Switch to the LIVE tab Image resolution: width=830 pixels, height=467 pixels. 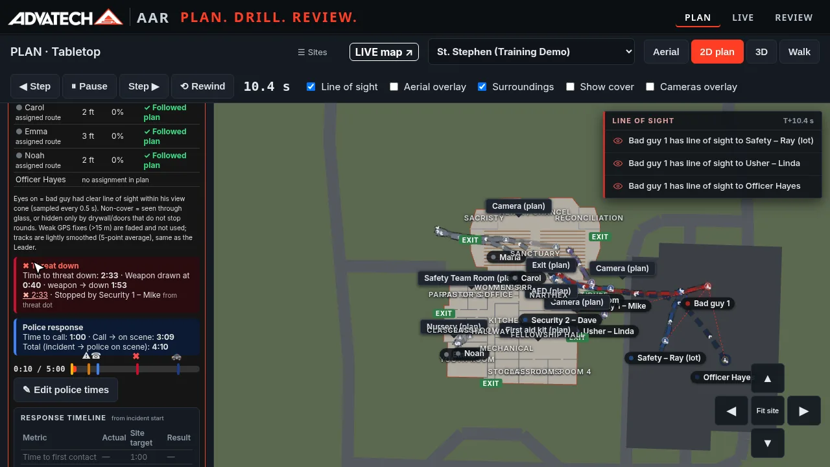pos(743,18)
